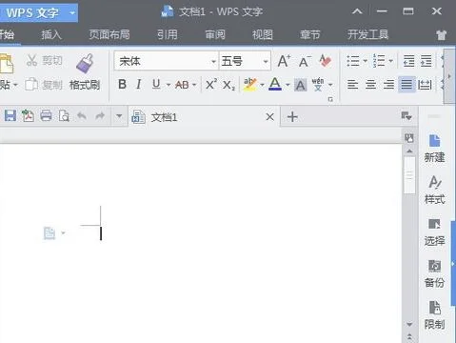The image size is (456, 343).
Task: Toggle character shading A icon
Action: pos(300,85)
